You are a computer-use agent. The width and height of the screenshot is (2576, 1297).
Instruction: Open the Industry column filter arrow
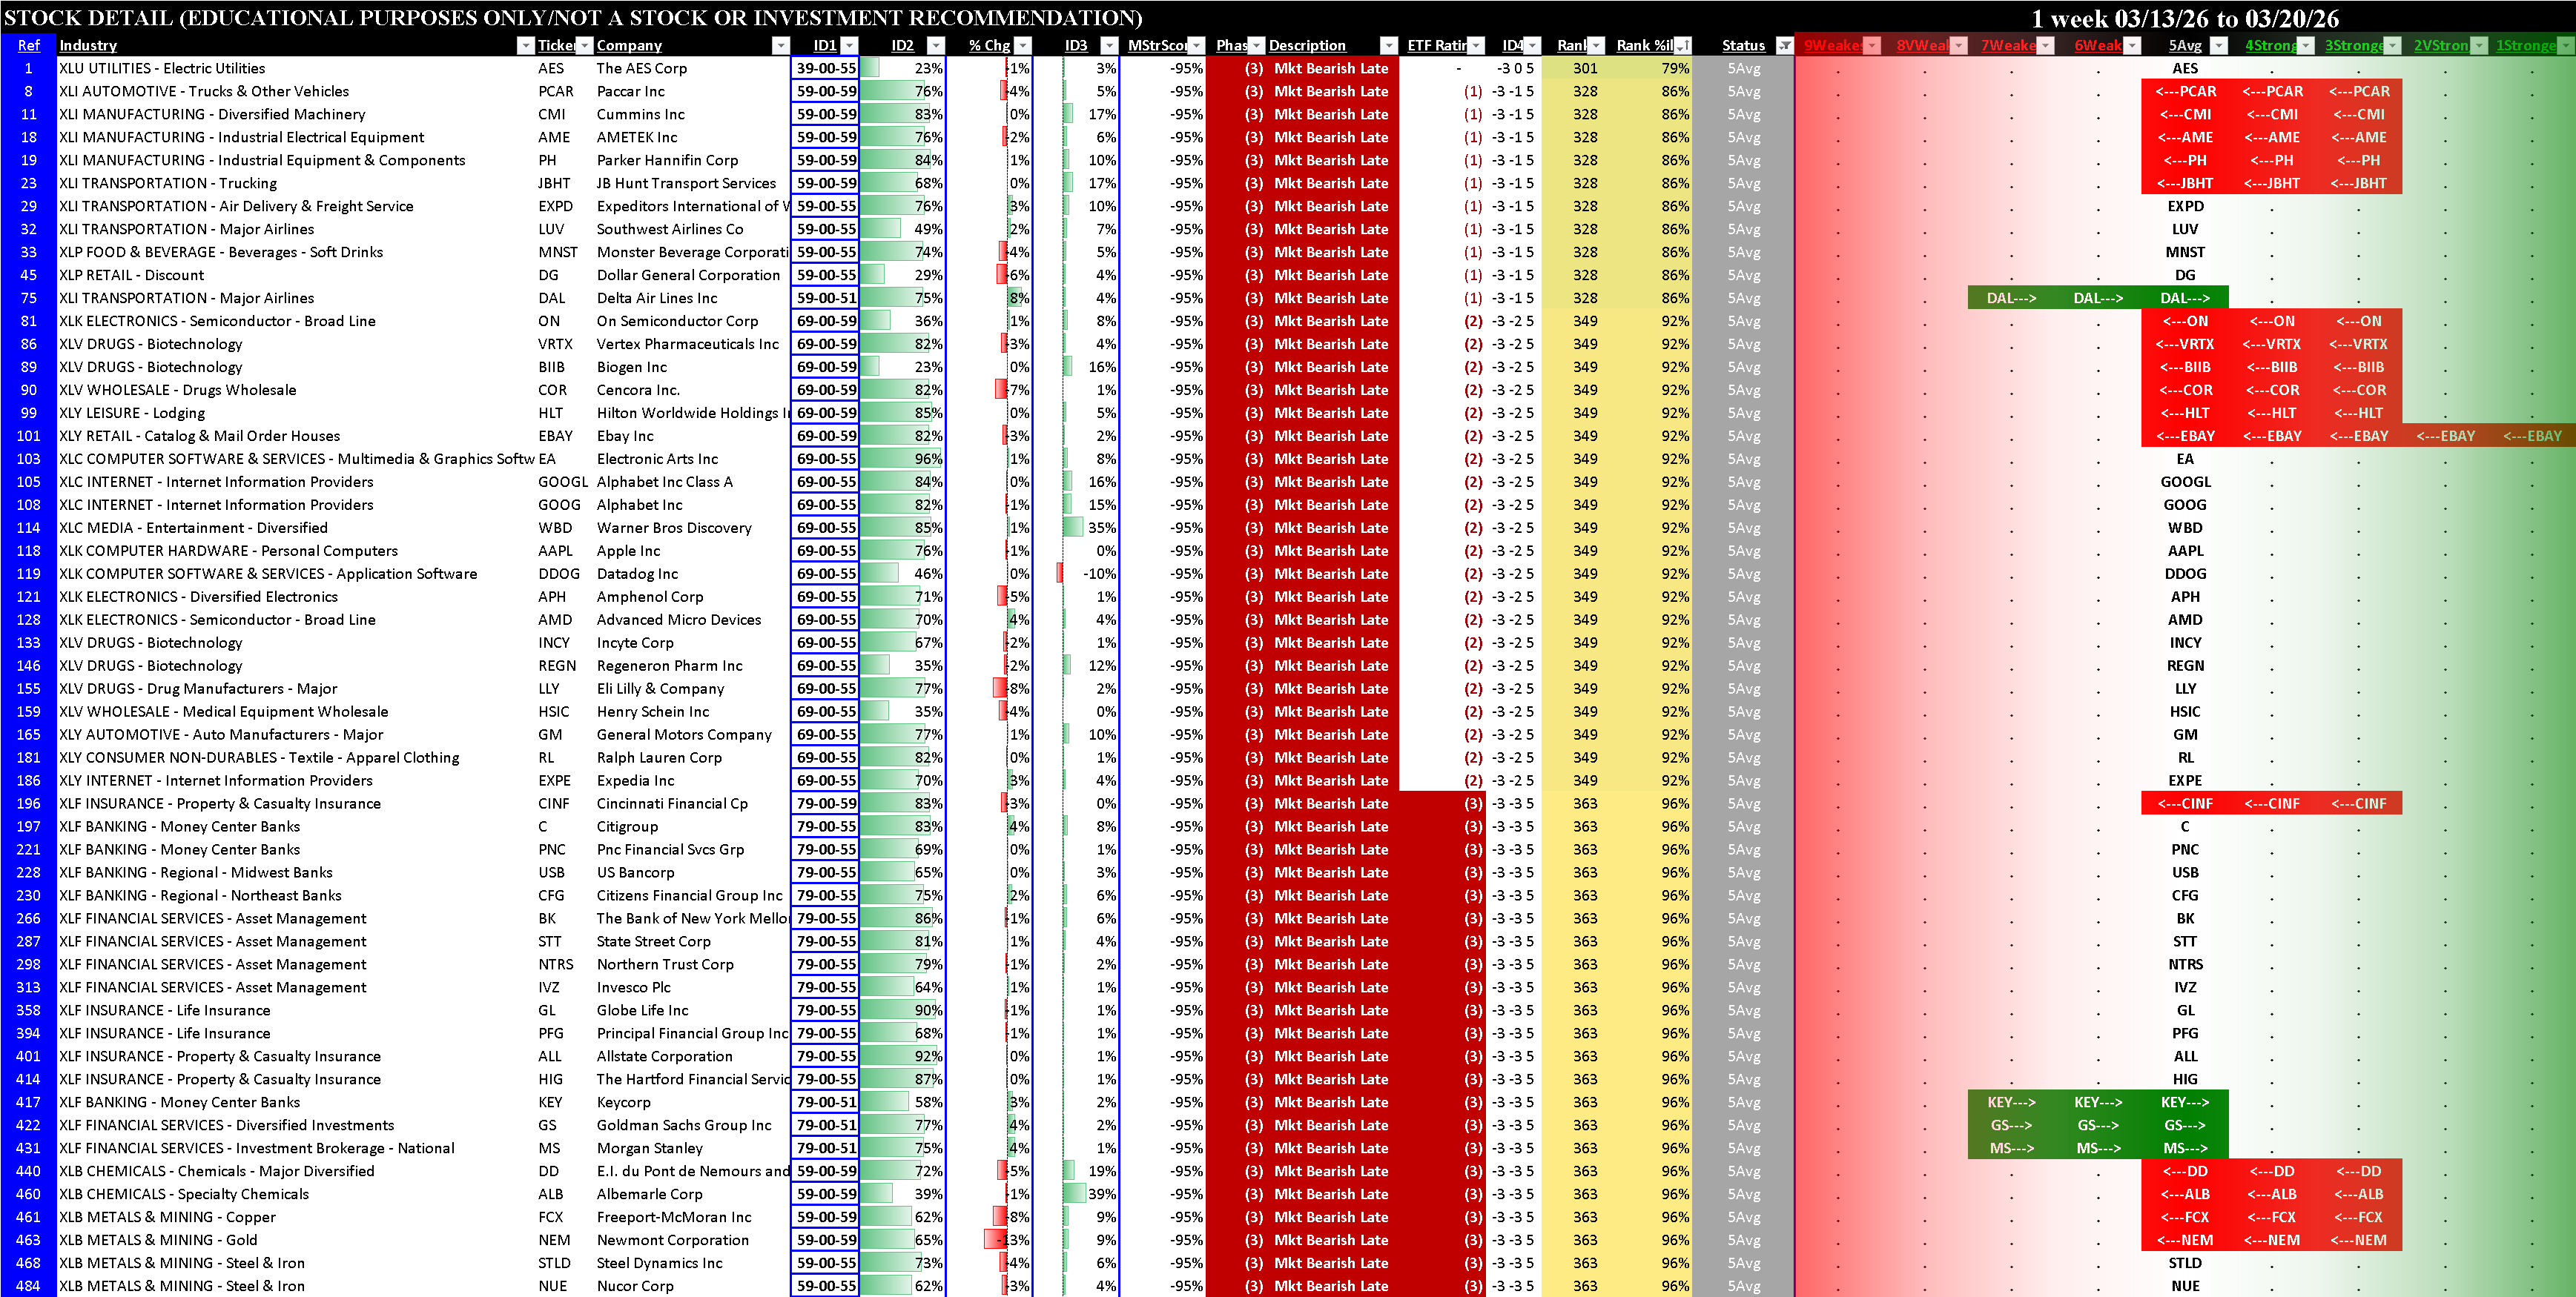525,45
